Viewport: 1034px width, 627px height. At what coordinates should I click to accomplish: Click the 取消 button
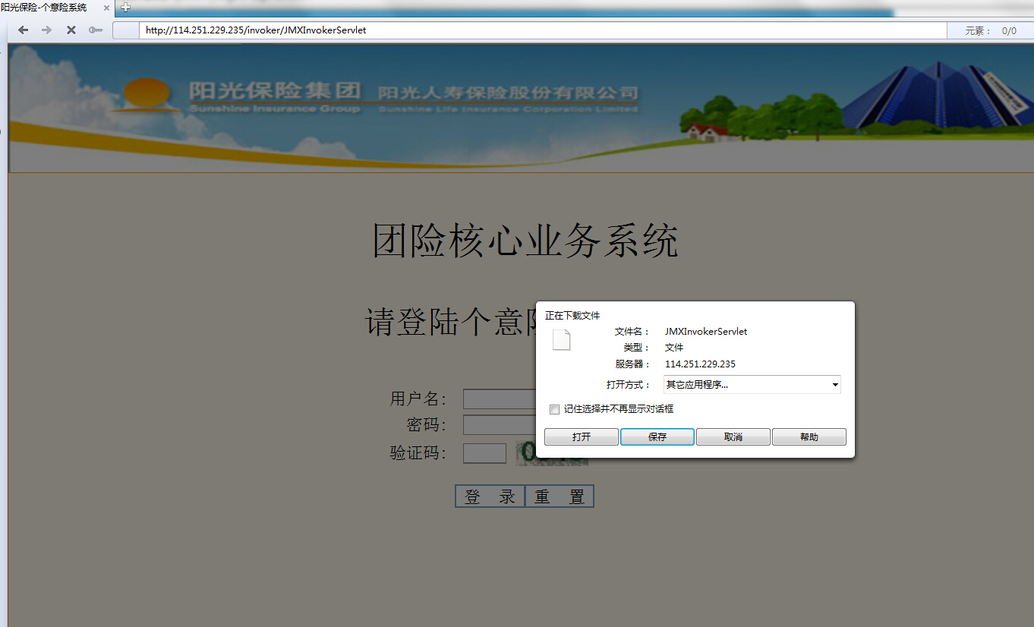pos(733,437)
